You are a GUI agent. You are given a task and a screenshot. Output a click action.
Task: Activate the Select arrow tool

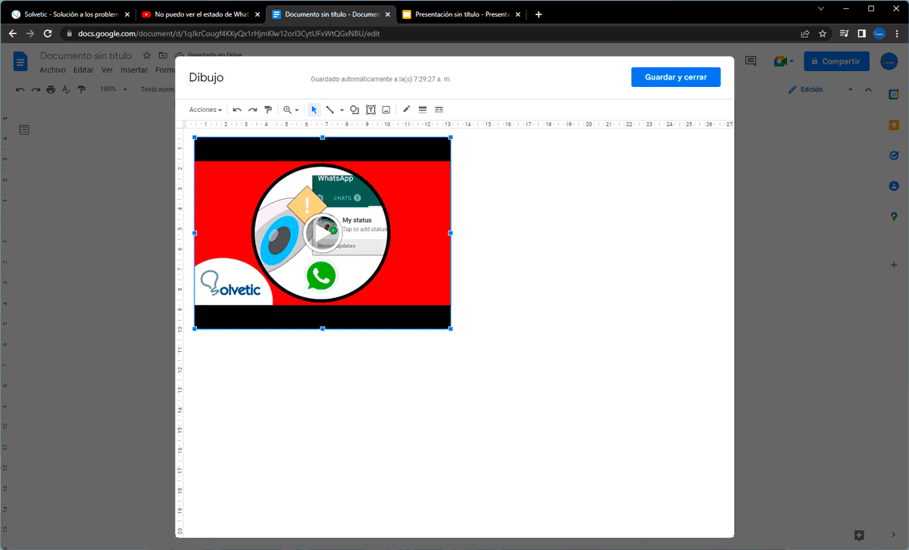coord(314,110)
